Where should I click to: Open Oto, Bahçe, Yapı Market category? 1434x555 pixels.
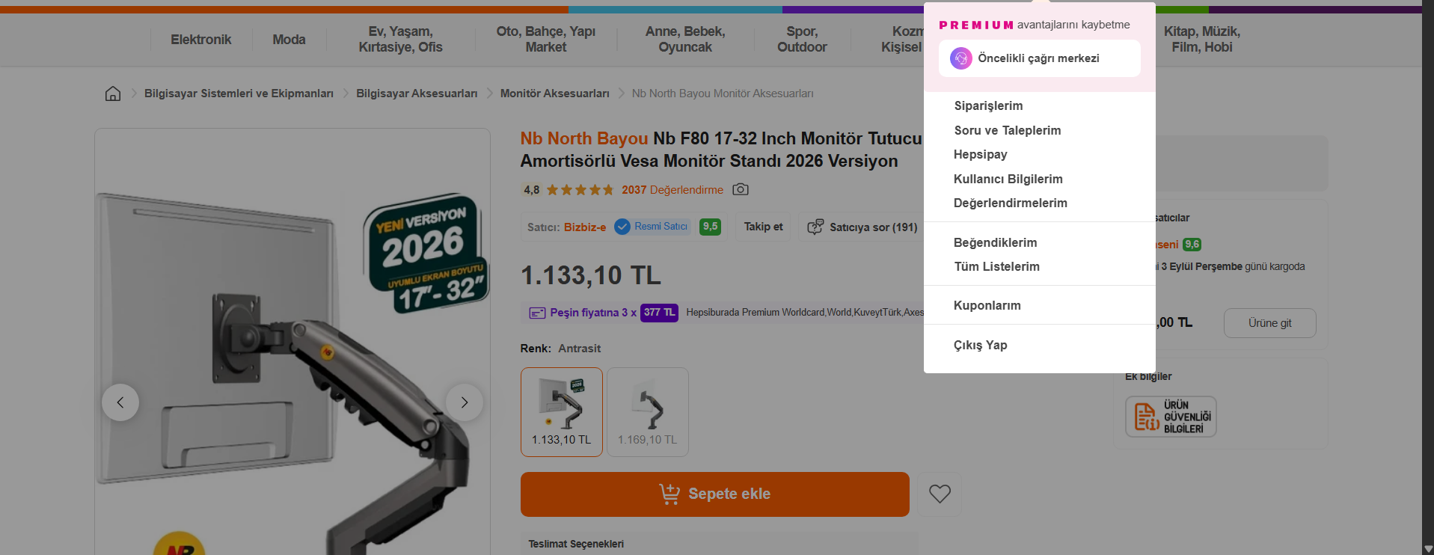(545, 40)
